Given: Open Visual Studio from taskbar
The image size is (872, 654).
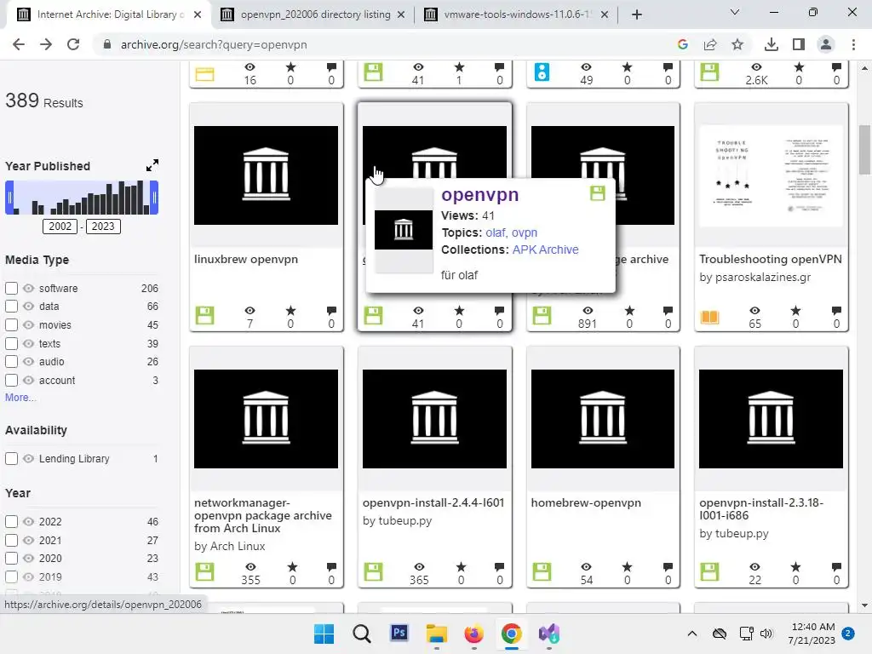Looking at the screenshot, I should coord(549,634).
